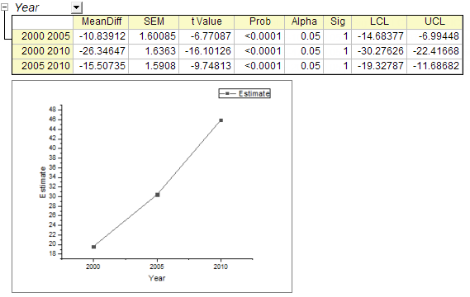Viewport: 470px width, 297px height.
Task: Select LCL cell -14.68377
Action: tap(379, 36)
